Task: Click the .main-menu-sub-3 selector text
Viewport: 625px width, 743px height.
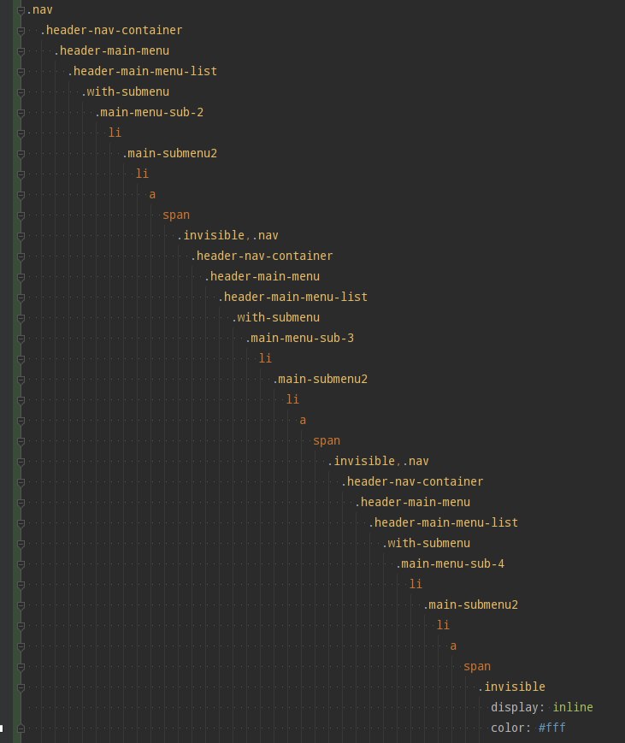Action: (x=299, y=338)
